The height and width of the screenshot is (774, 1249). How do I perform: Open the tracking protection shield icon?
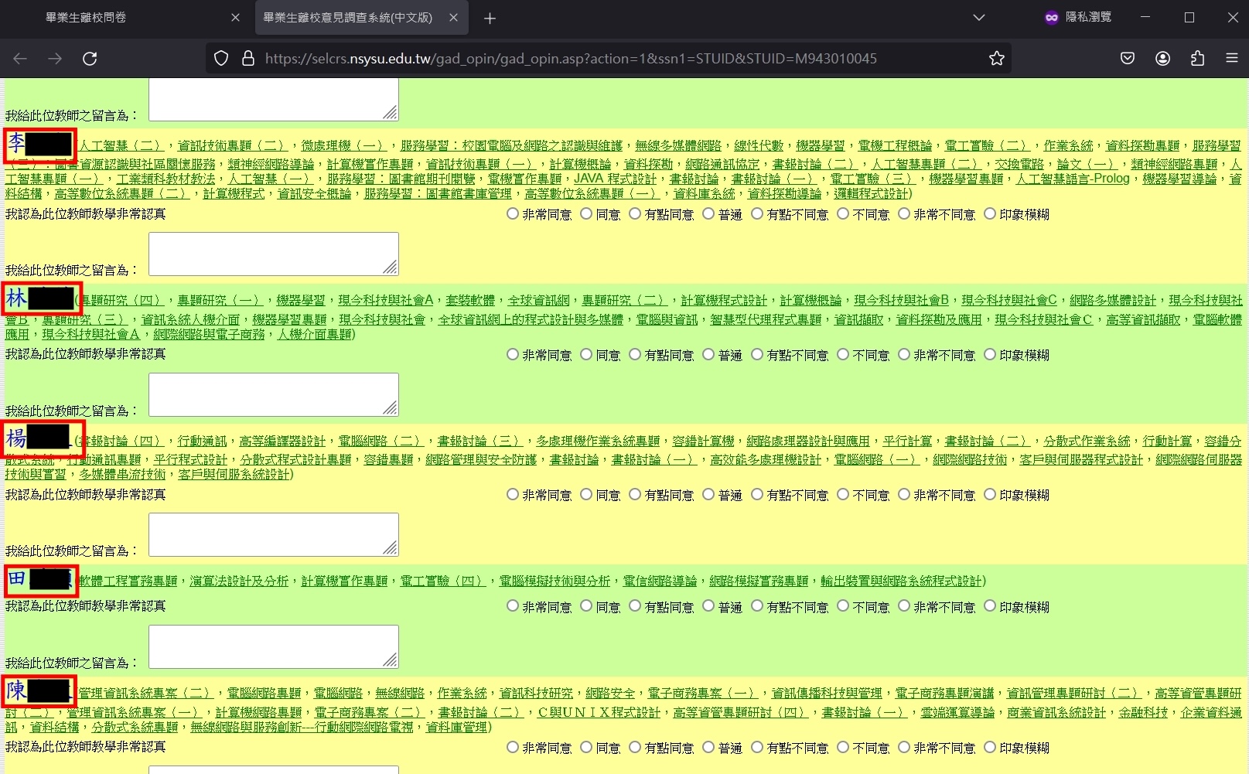221,59
